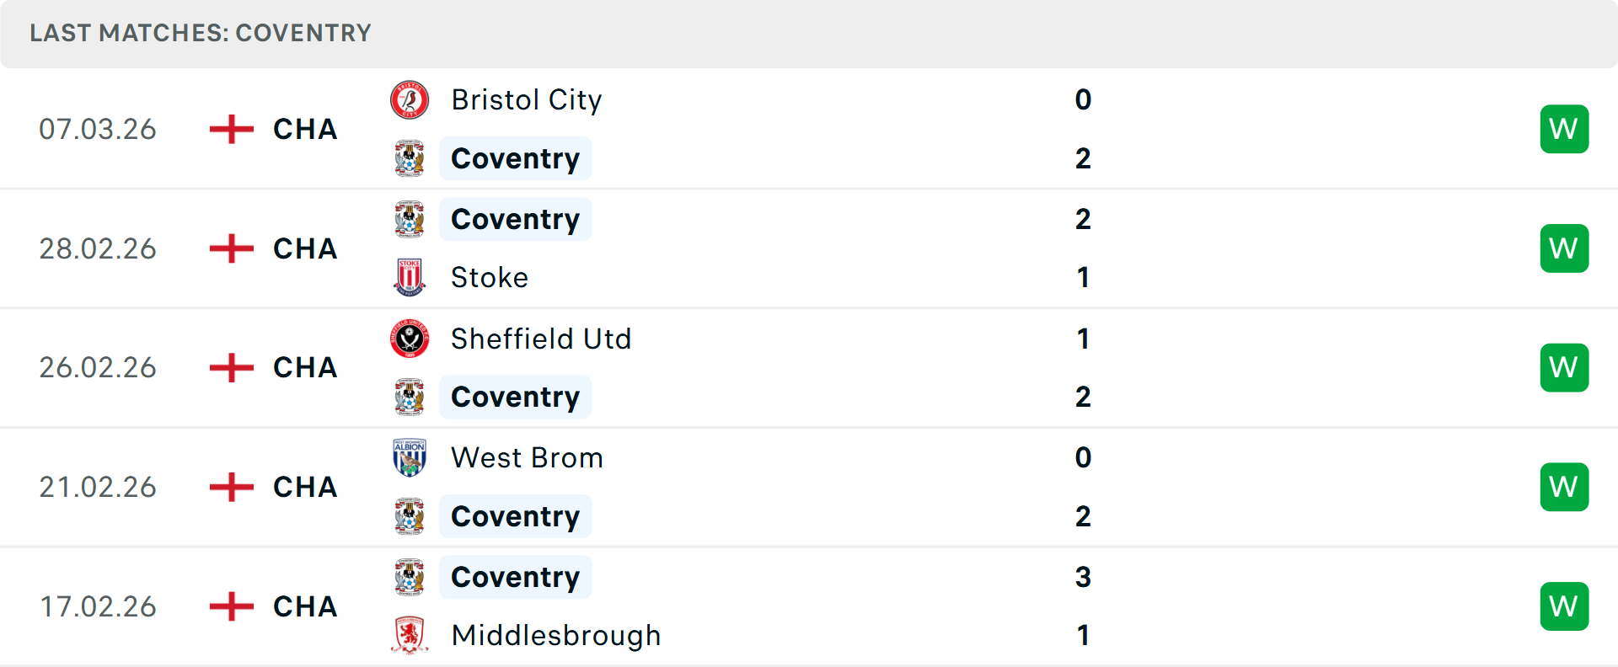The image size is (1618, 667).
Task: Click the Stoke team name
Action: pyautogui.click(x=490, y=277)
